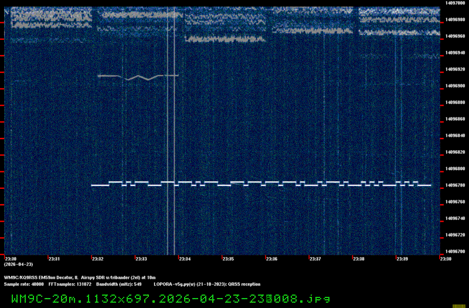Select the 14096920 frequency scale label
Image resolution: width=469 pixels, height=308 pixels.
pyautogui.click(x=456, y=69)
